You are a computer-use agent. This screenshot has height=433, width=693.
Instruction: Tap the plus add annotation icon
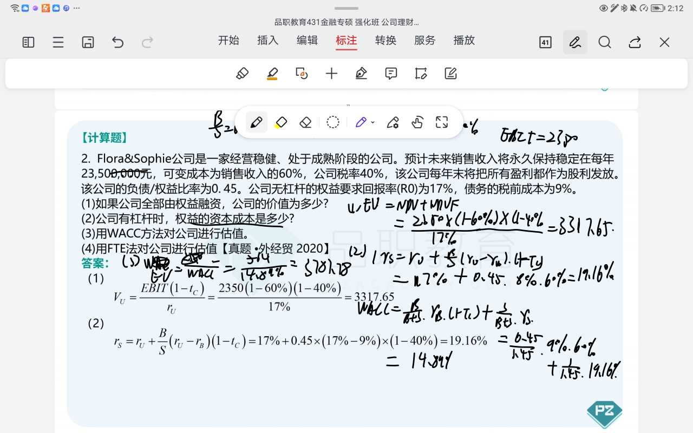pos(331,74)
